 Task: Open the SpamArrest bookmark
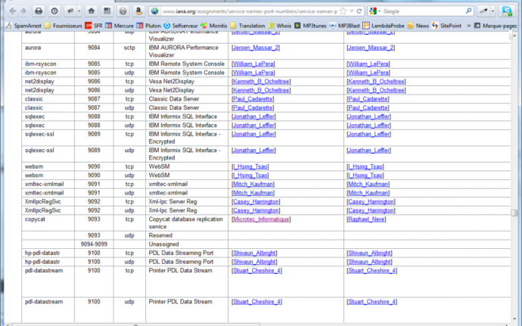point(23,25)
